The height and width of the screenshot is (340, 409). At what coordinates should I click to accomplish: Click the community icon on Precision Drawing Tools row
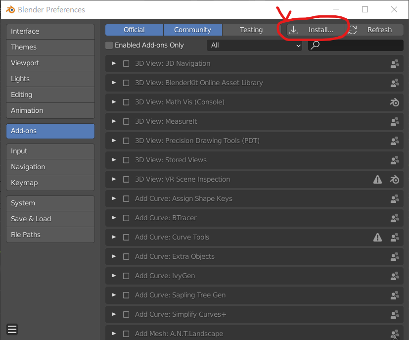pyautogui.click(x=395, y=141)
